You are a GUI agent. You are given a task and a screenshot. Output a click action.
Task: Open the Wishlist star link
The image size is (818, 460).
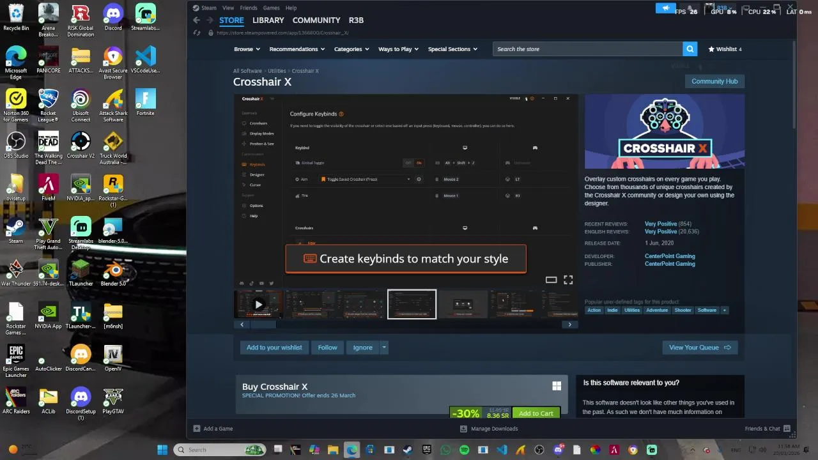(x=725, y=49)
